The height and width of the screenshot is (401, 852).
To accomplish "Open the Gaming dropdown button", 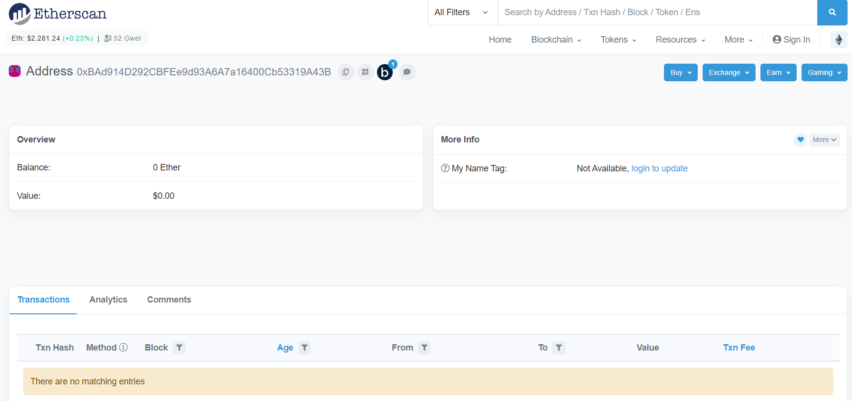I will tap(824, 72).
